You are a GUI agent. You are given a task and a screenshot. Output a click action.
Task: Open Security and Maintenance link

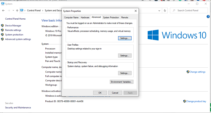(18, 108)
